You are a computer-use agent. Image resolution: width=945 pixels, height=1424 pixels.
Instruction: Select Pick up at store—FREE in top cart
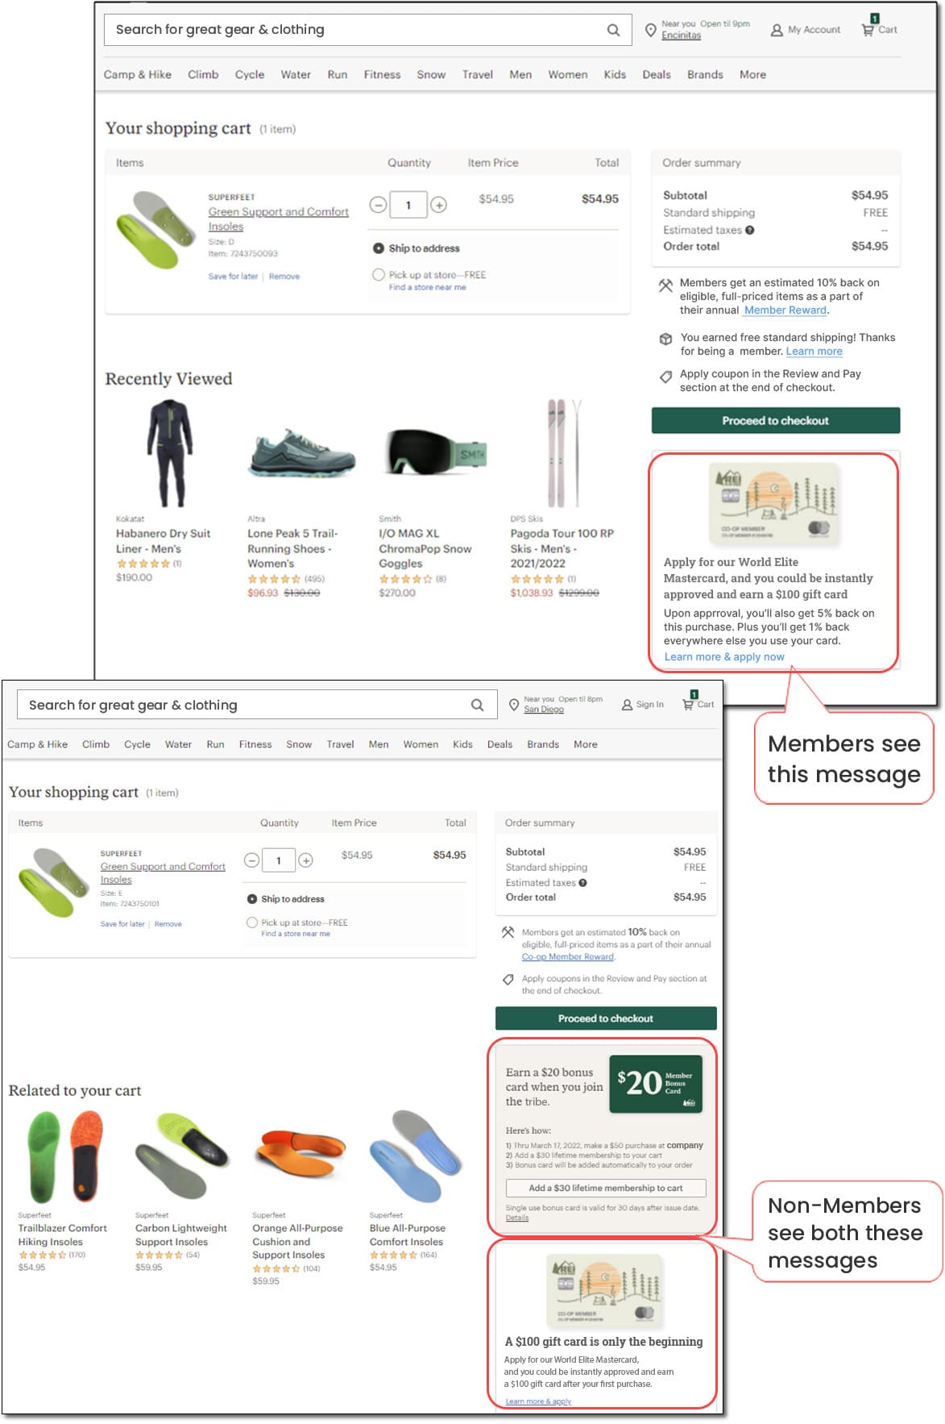coord(378,275)
